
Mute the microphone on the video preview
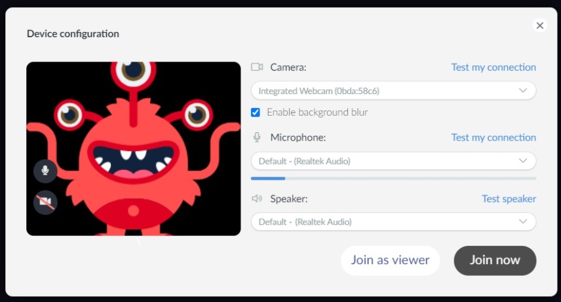pyautogui.click(x=45, y=171)
